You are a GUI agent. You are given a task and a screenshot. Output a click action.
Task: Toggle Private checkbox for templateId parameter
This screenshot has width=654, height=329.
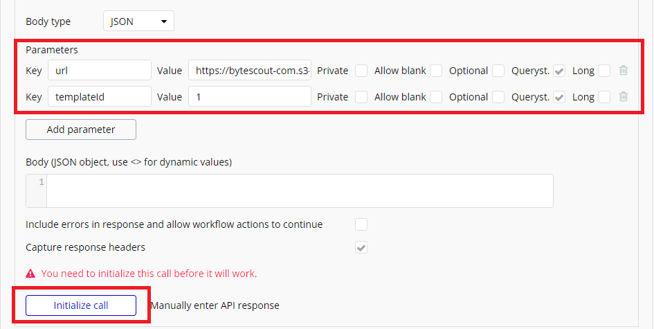coord(361,98)
